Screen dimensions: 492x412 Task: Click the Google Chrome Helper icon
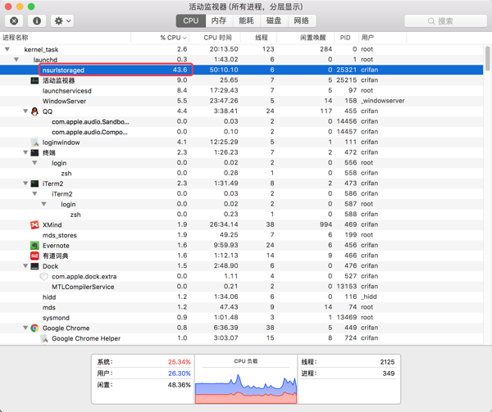click(44, 338)
